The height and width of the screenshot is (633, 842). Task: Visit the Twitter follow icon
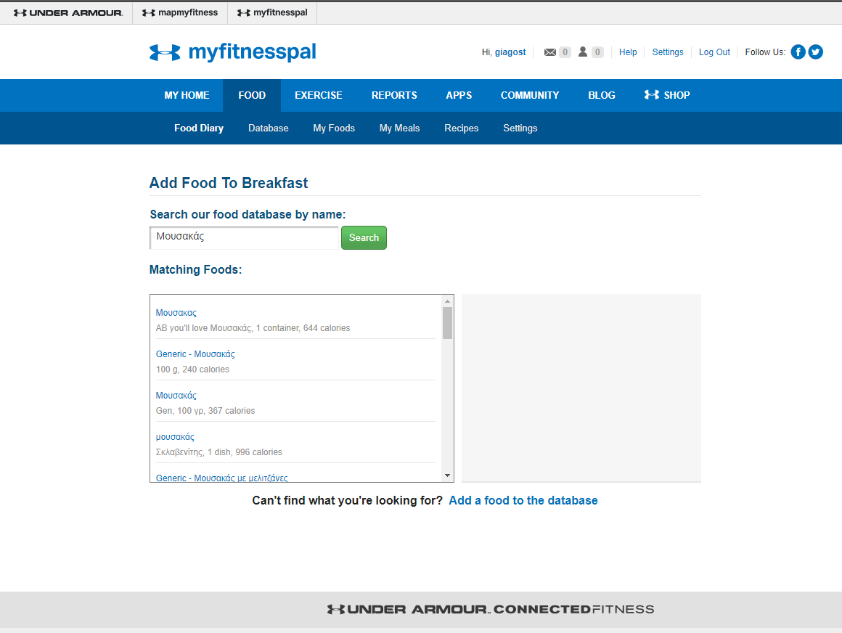tap(816, 52)
